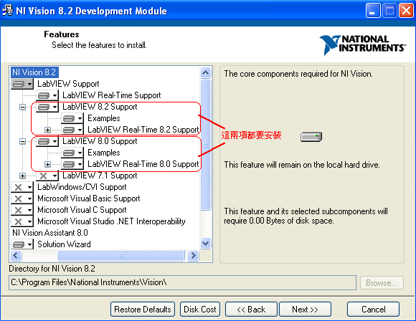Image resolution: width=416 pixels, height=321 pixels.
Task: Open install-state dropdown for Examples under LabVIEW 8.0
Action: tap(72, 153)
